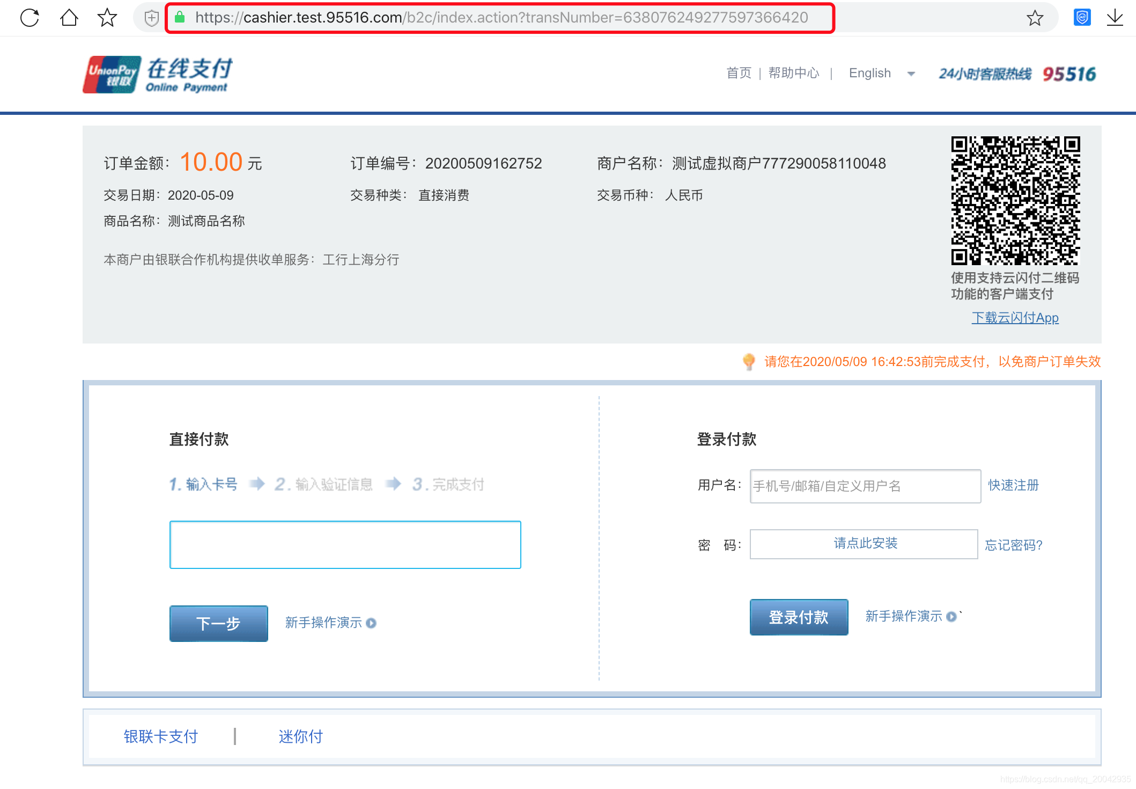1136x789 pixels.
Task: Click the card number input box
Action: [x=345, y=545]
